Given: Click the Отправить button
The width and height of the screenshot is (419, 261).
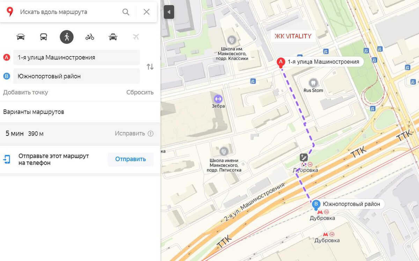Looking at the screenshot, I should click(x=131, y=159).
